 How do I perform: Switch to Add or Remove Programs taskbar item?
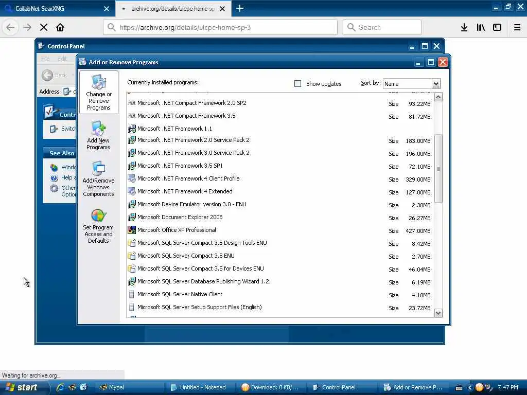tap(413, 387)
